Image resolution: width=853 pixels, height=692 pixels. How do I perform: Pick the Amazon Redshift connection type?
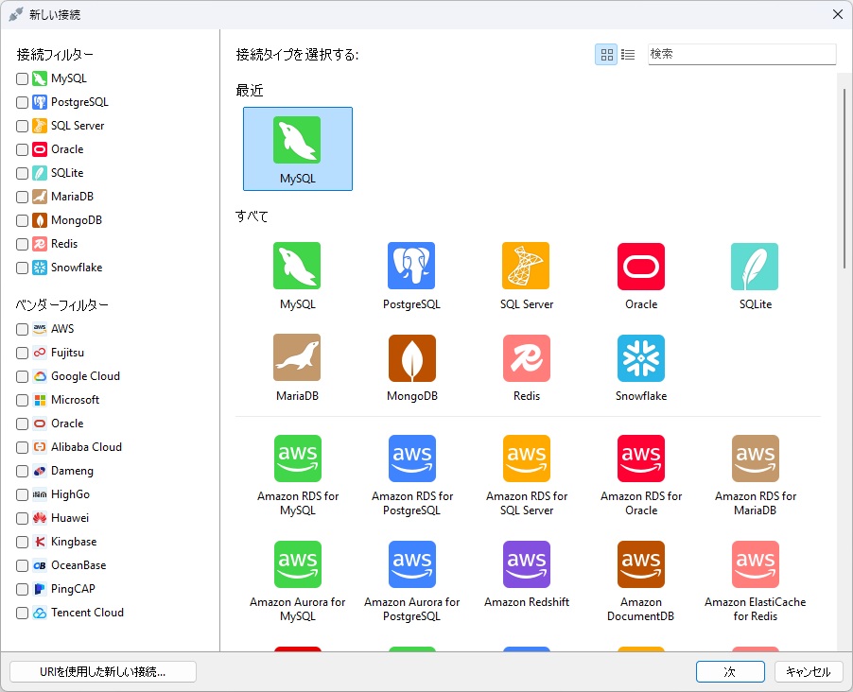tap(526, 575)
